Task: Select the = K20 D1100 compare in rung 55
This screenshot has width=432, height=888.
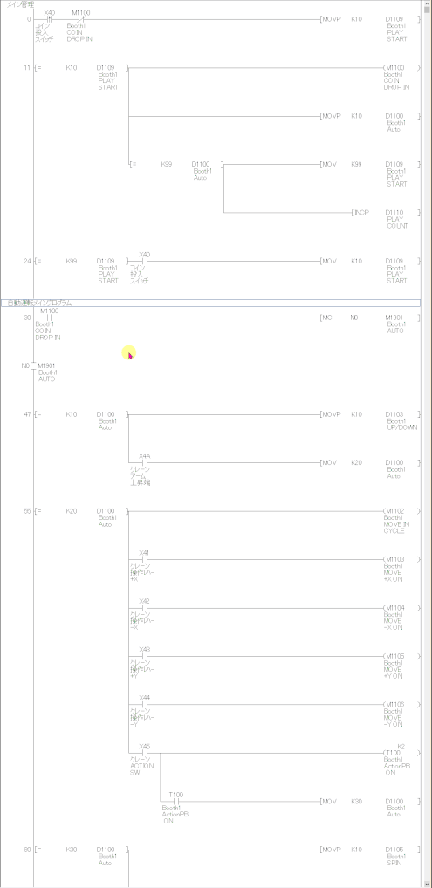Action: click(82, 511)
